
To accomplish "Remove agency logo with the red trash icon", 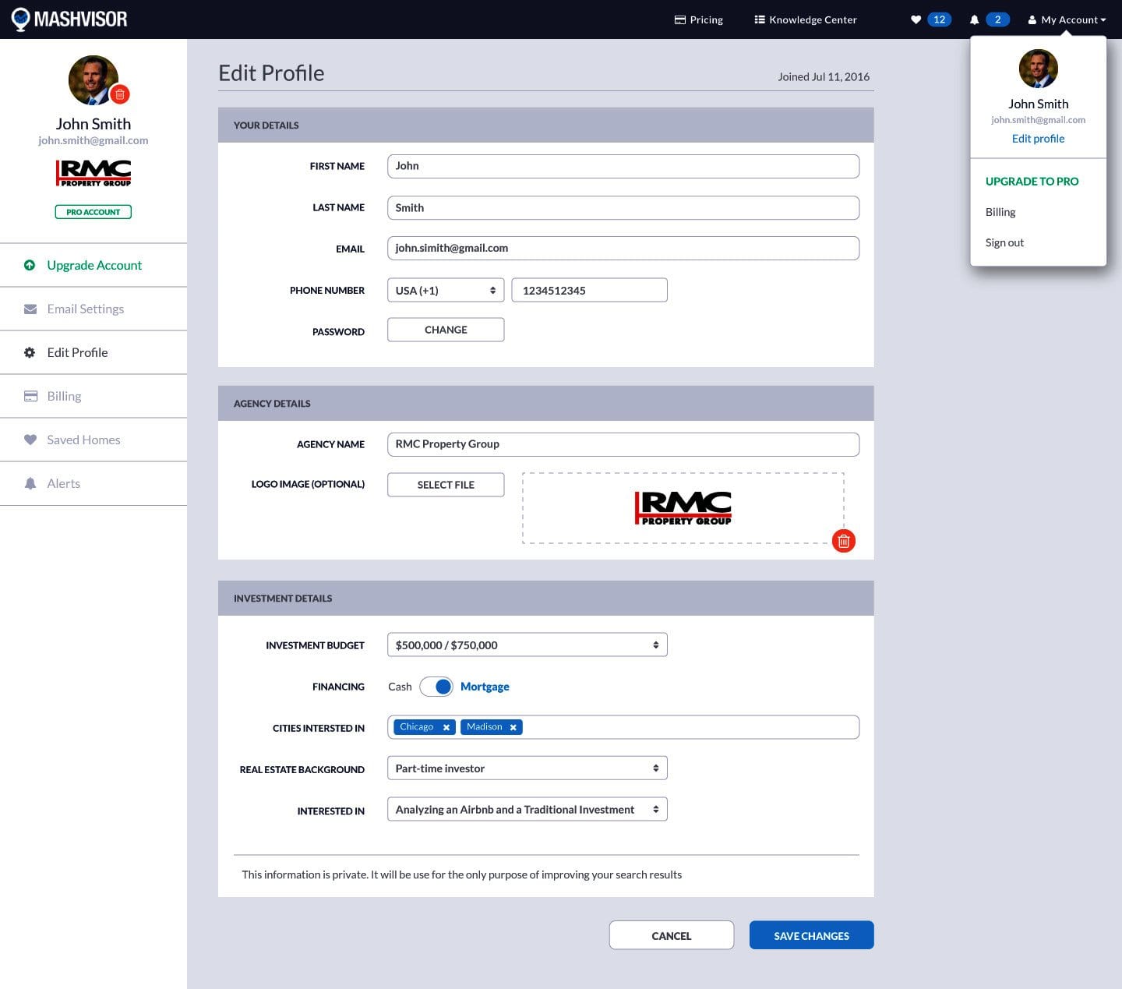I will pos(843,541).
